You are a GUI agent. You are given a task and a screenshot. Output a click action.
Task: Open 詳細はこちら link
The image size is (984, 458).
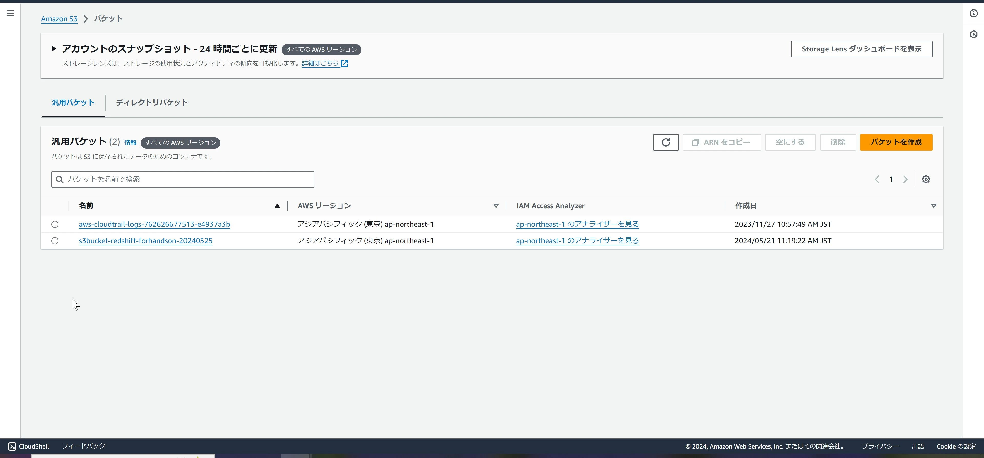coord(320,64)
